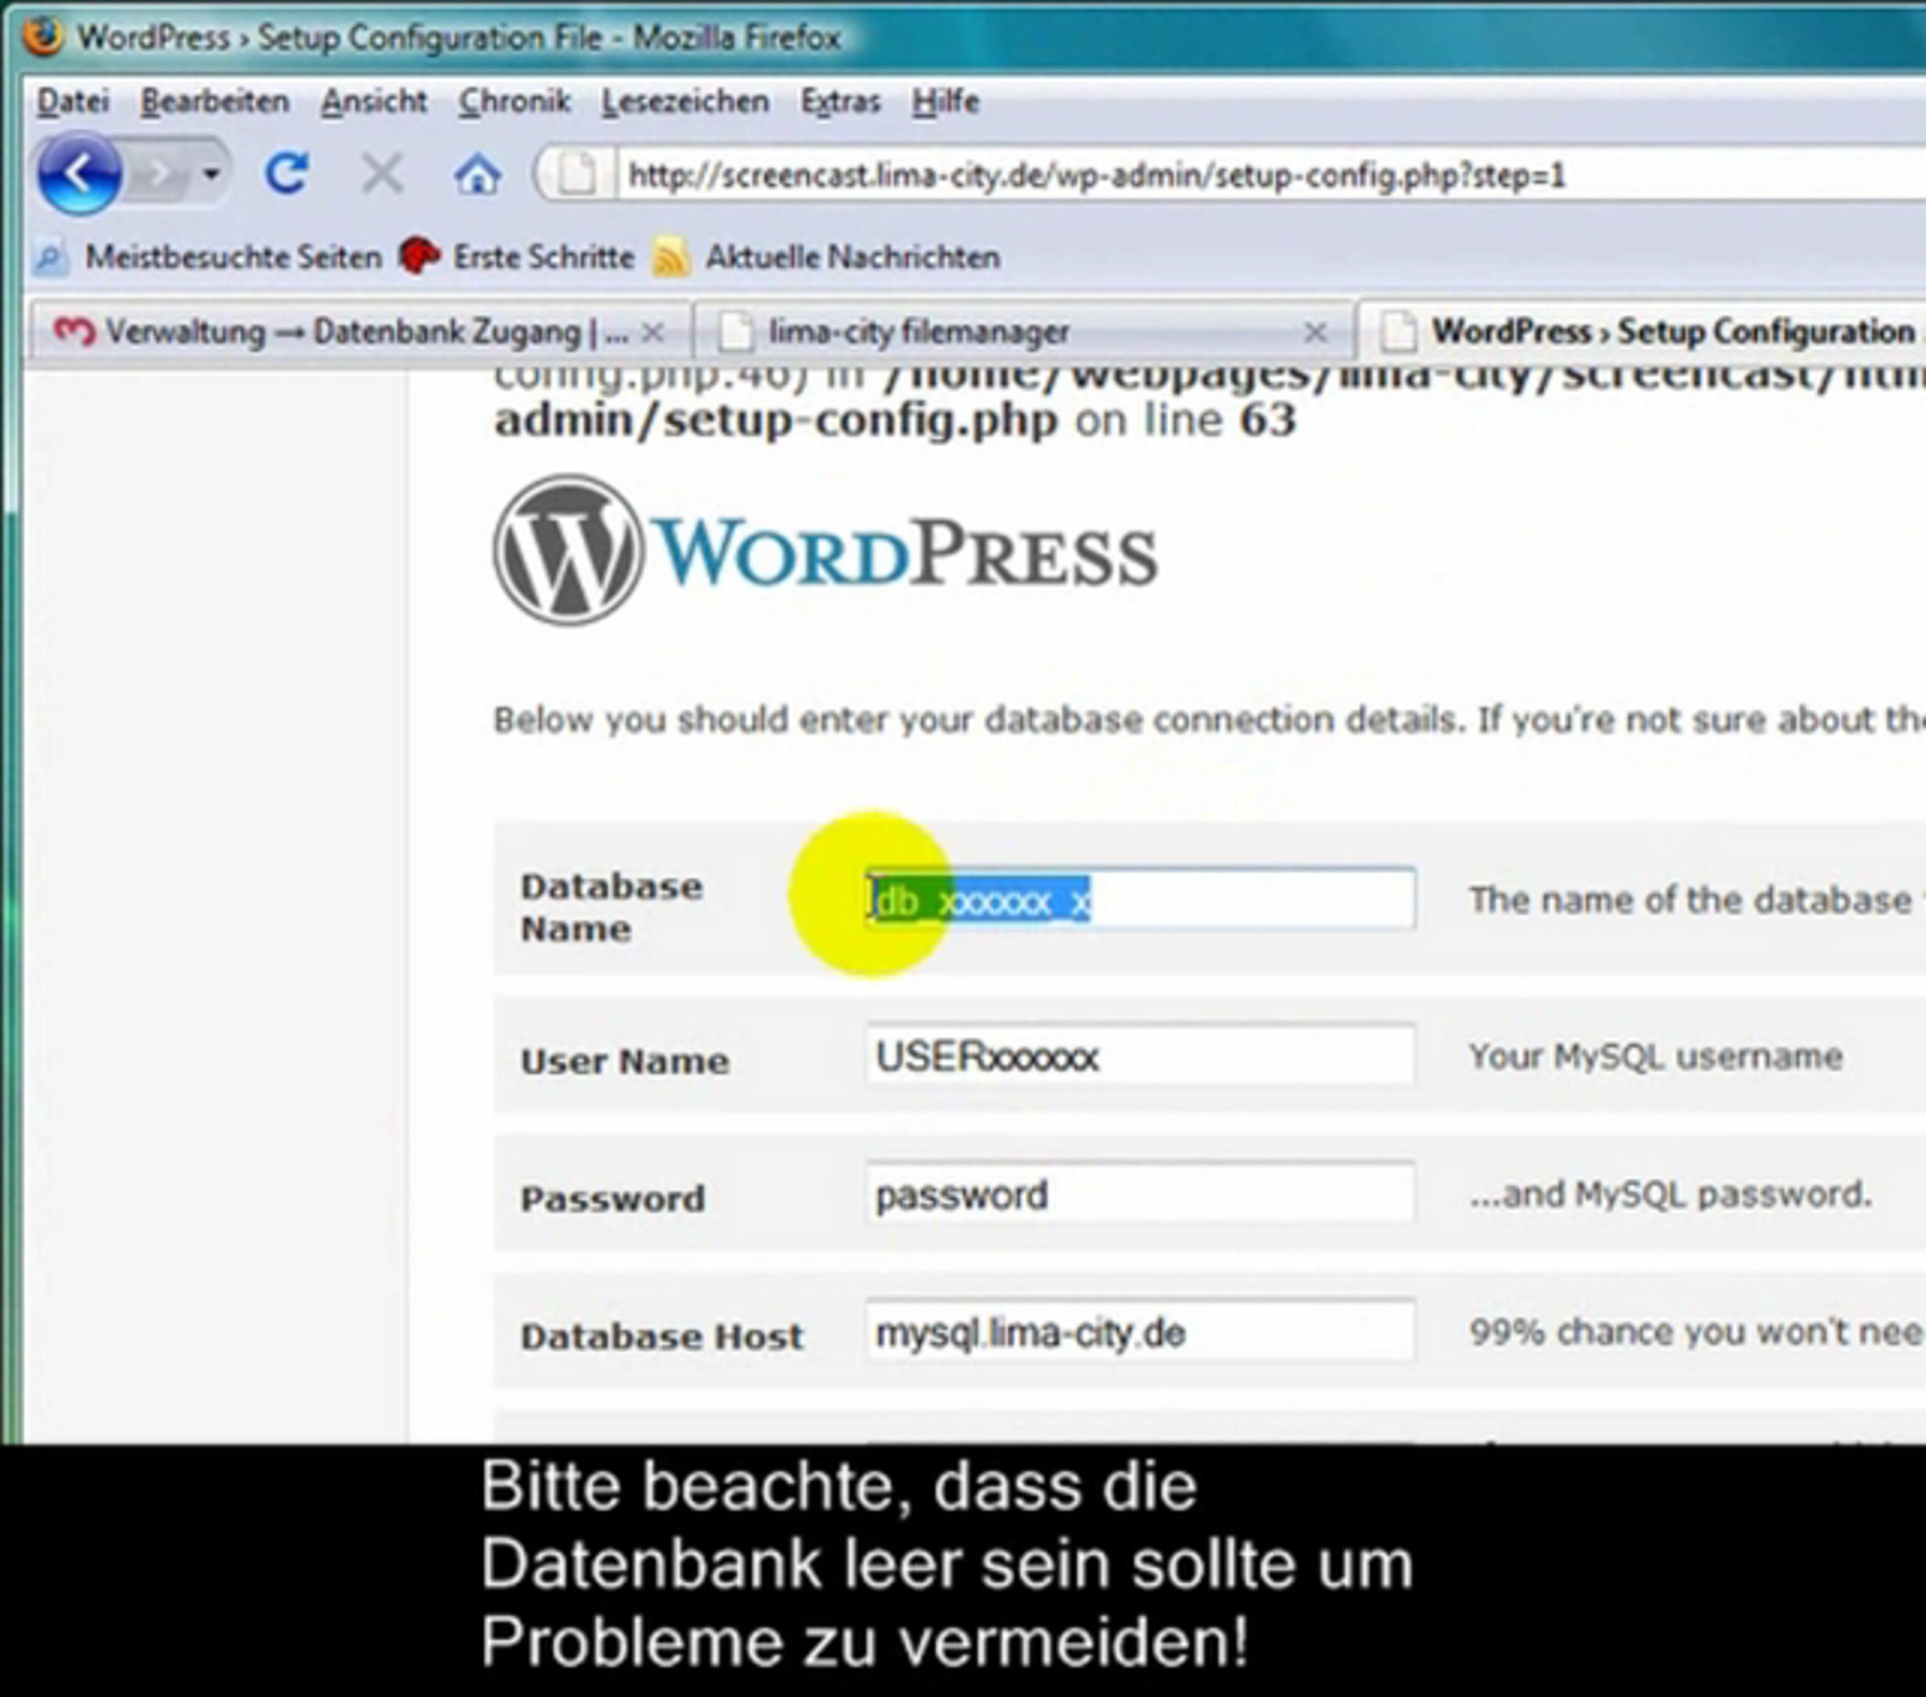
Task: Go to the home page icon
Action: tap(477, 174)
